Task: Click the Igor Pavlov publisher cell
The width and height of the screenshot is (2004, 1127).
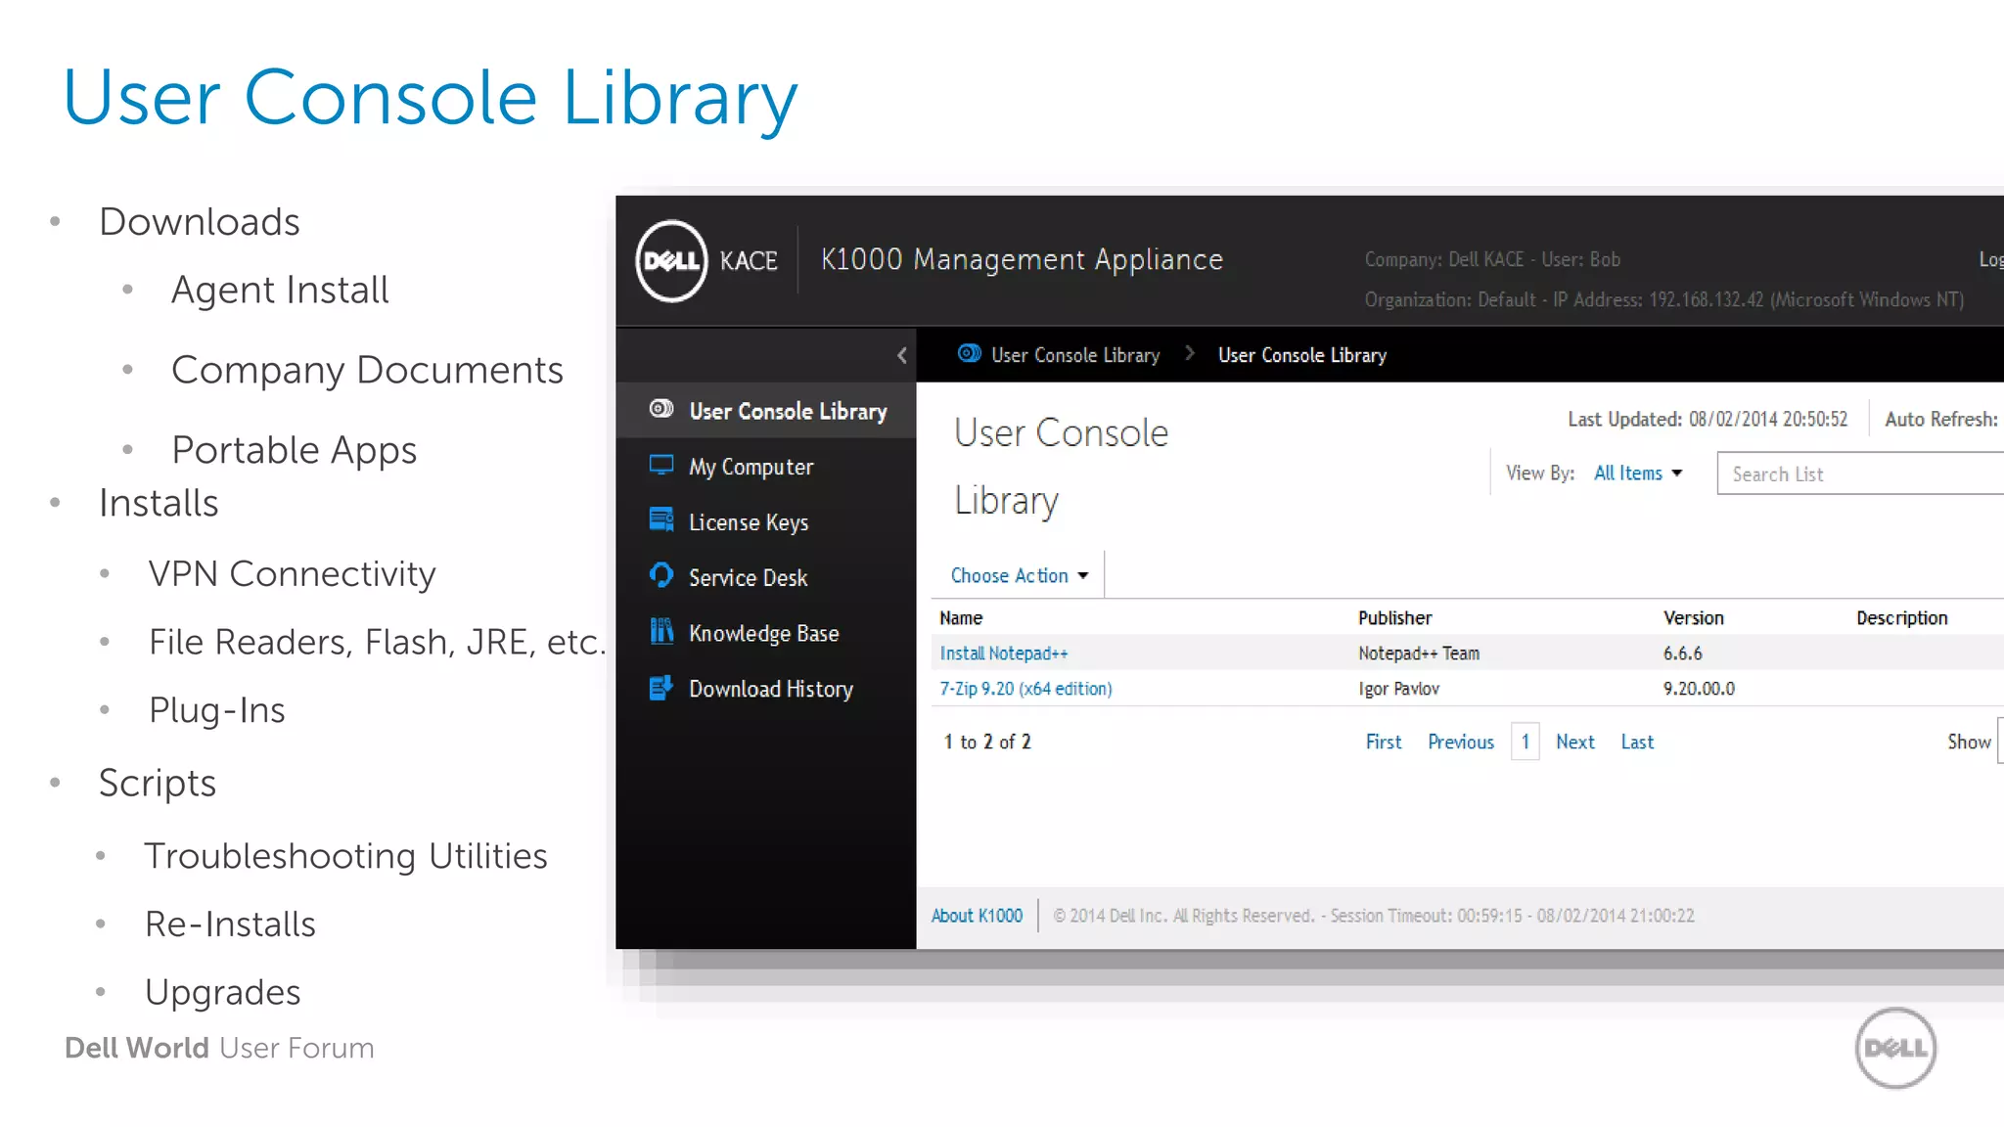Action: (1398, 689)
